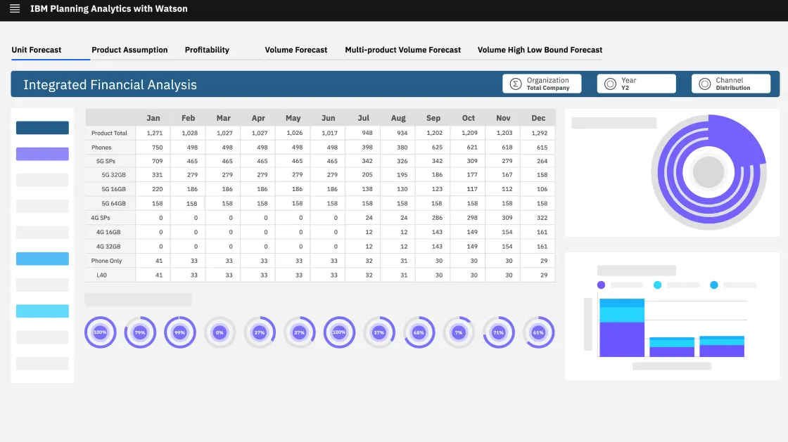Click the 99% progress ring

(x=179, y=332)
